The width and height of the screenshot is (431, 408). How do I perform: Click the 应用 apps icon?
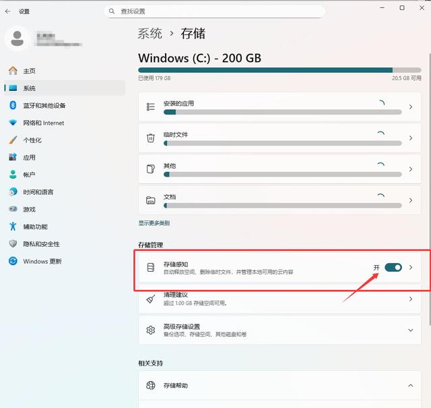pos(13,157)
